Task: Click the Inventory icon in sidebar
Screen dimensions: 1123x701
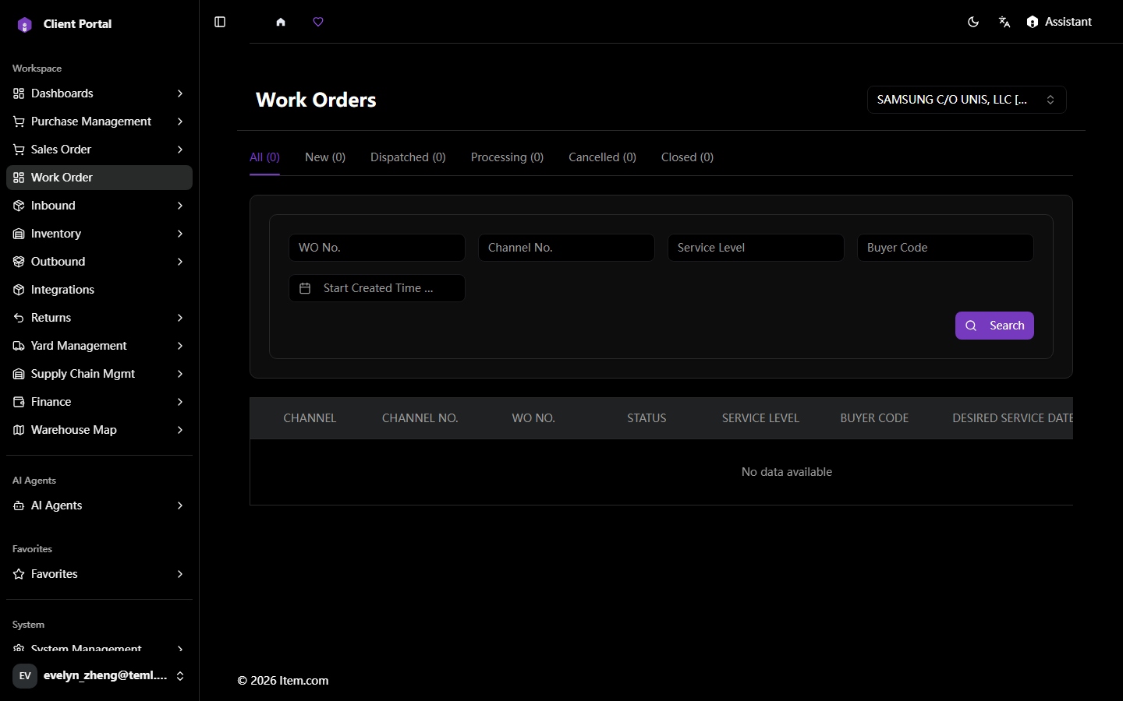Action: [x=19, y=234]
